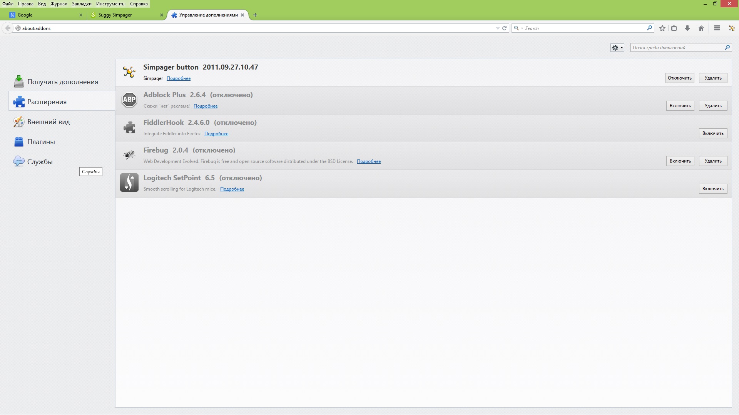The width and height of the screenshot is (739, 415).
Task: Click the add-ons search field
Action: click(x=677, y=48)
